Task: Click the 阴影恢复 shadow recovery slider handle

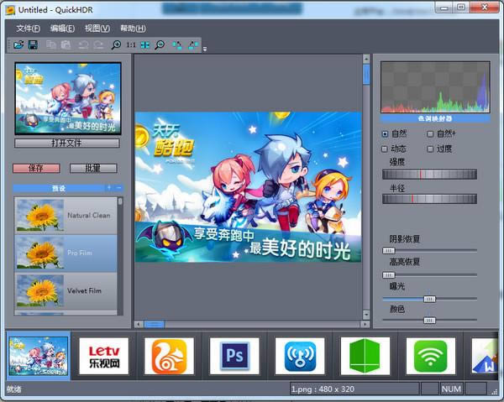Action: (388, 250)
